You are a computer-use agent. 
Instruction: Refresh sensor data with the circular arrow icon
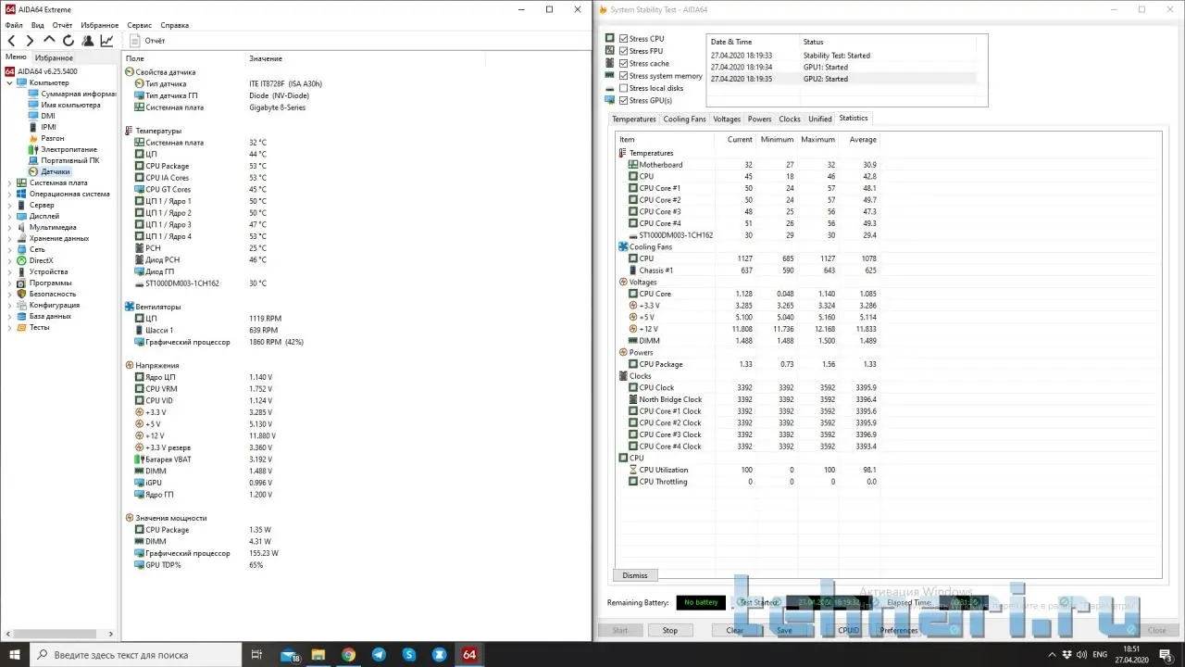69,41
